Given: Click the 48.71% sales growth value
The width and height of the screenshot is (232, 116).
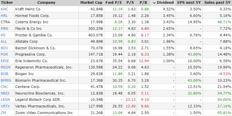Looking at the screenshot, I should point(224,22).
